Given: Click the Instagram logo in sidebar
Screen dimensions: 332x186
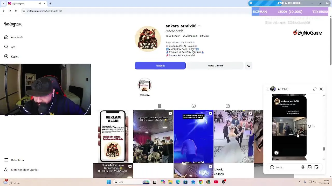Looking at the screenshot, I should click(13, 24).
